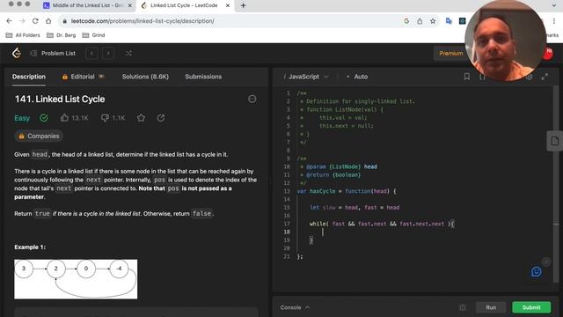
Task: Go to browser home page
Action: tap(48, 21)
